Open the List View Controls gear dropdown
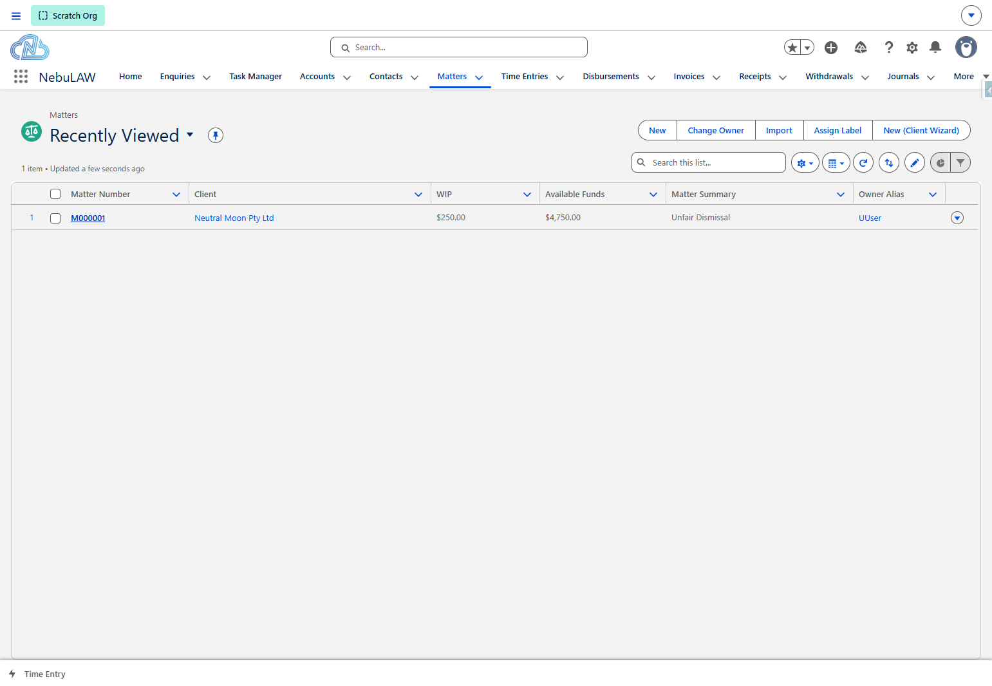 (x=805, y=163)
